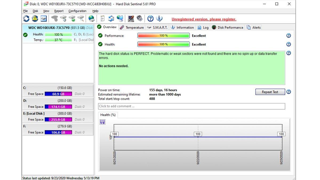
Task: Click the save icon above the Health graph
Action: (102, 122)
